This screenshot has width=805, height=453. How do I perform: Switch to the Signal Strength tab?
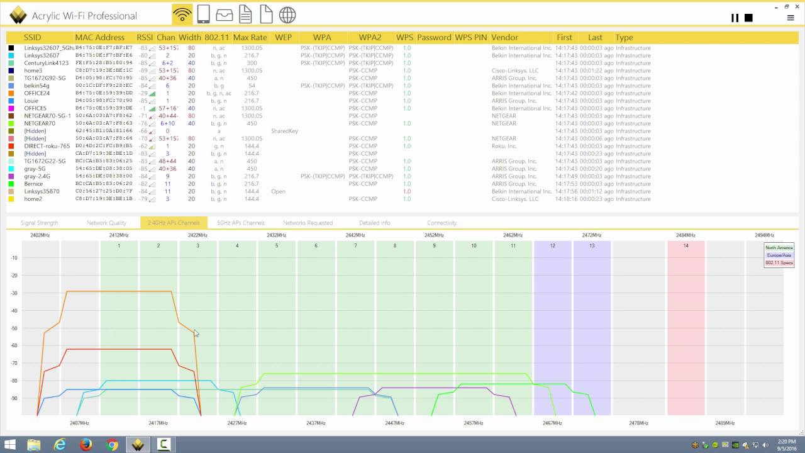pos(39,223)
